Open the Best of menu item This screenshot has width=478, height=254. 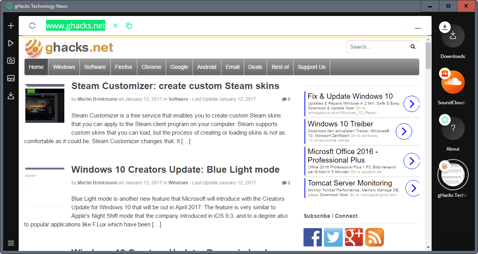point(280,67)
